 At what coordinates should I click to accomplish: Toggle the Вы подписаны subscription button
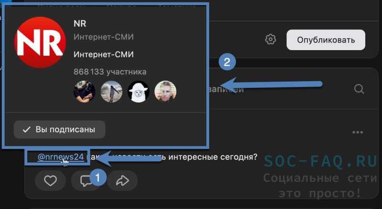click(x=59, y=130)
